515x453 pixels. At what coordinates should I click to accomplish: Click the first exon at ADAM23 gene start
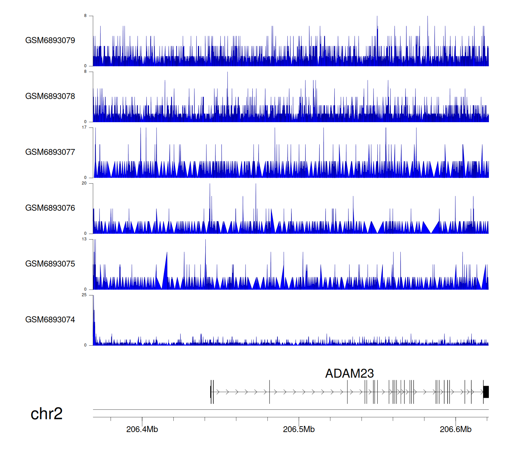(x=211, y=392)
